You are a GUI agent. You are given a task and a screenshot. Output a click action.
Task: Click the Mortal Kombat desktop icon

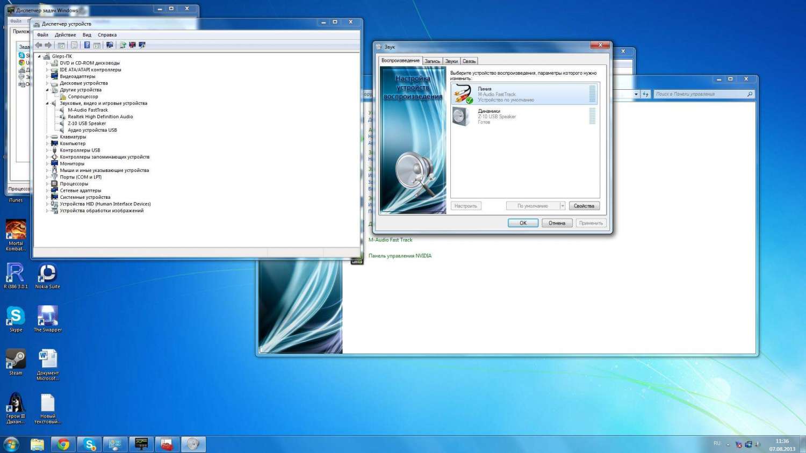tap(16, 232)
